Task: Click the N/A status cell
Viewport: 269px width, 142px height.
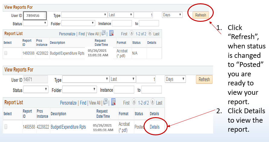Action: (x=135, y=53)
